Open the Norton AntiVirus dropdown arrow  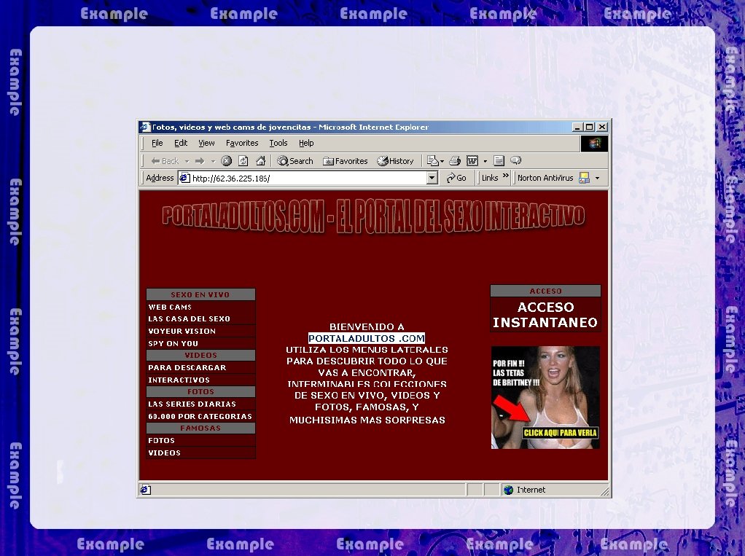click(597, 178)
